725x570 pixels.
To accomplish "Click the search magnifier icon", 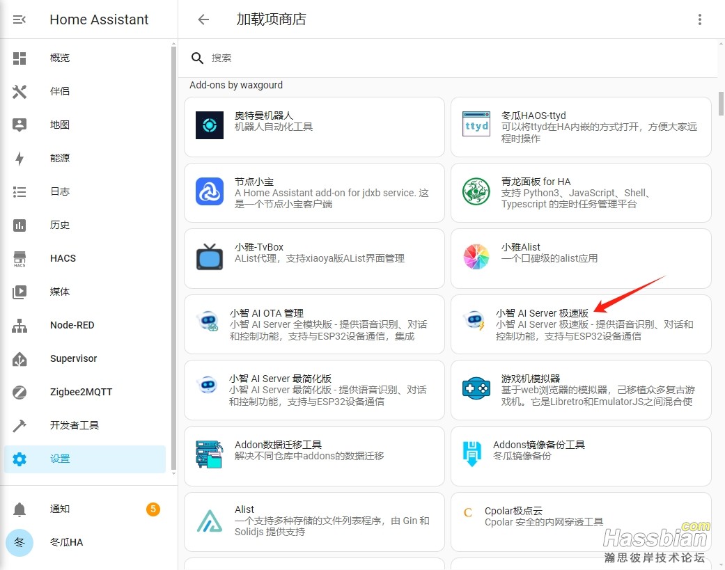I will [197, 58].
